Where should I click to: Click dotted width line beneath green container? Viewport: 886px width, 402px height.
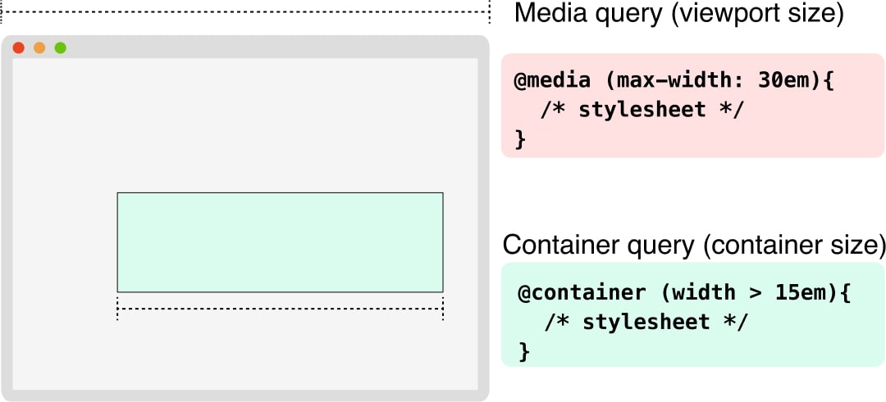280,309
